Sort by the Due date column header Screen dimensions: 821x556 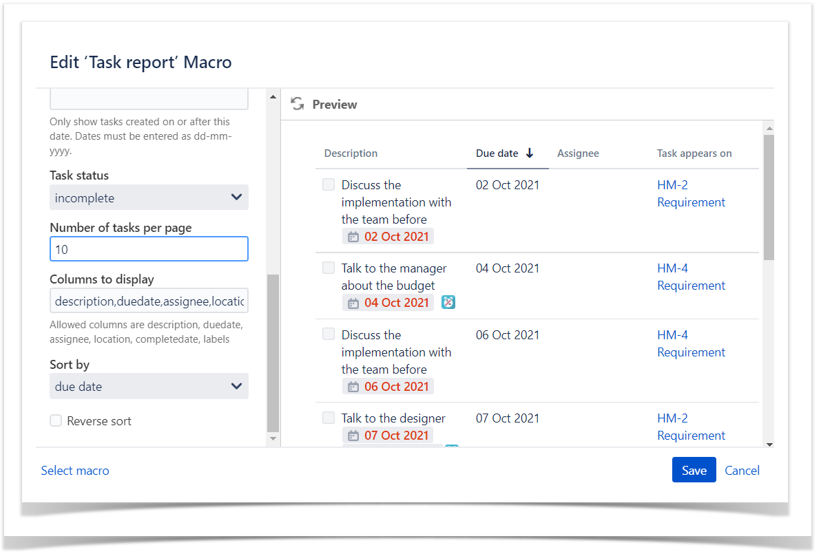coord(497,153)
